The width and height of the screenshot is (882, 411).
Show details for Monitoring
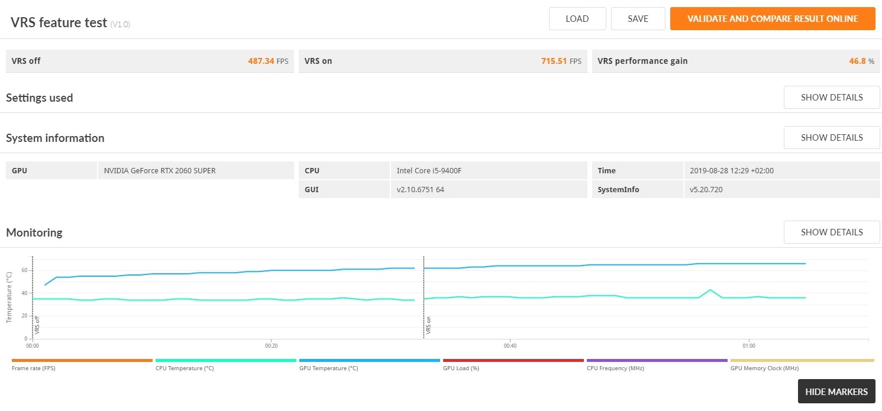point(832,232)
